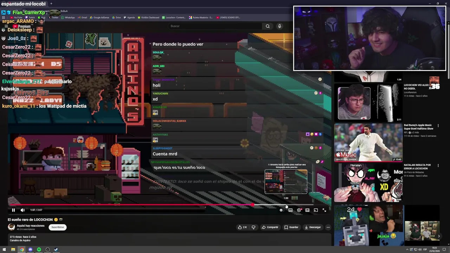Open YouTube hamburger guide menu

6,26
